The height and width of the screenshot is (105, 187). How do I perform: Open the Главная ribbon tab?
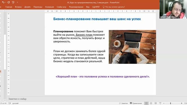[x=9, y=7]
